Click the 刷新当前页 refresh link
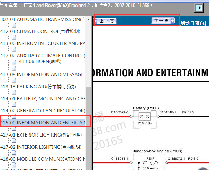The width and height of the screenshot is (209, 170). pos(193,23)
